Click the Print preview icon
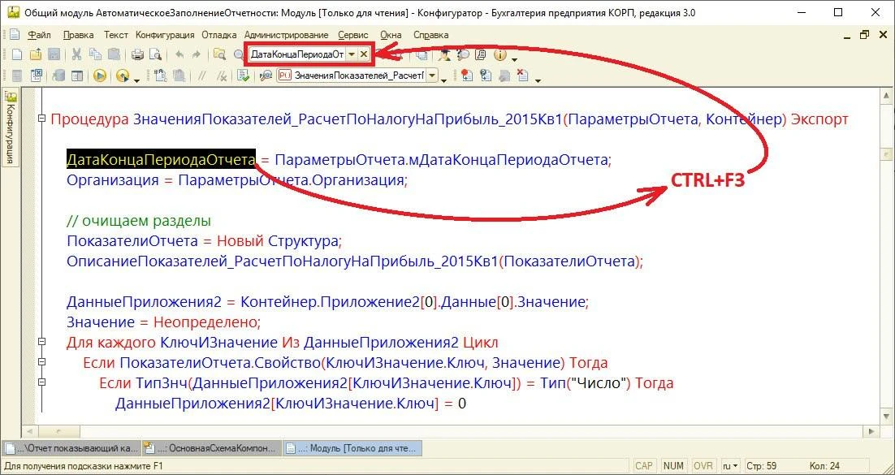Screen dimensions: 895x475 [x=155, y=55]
